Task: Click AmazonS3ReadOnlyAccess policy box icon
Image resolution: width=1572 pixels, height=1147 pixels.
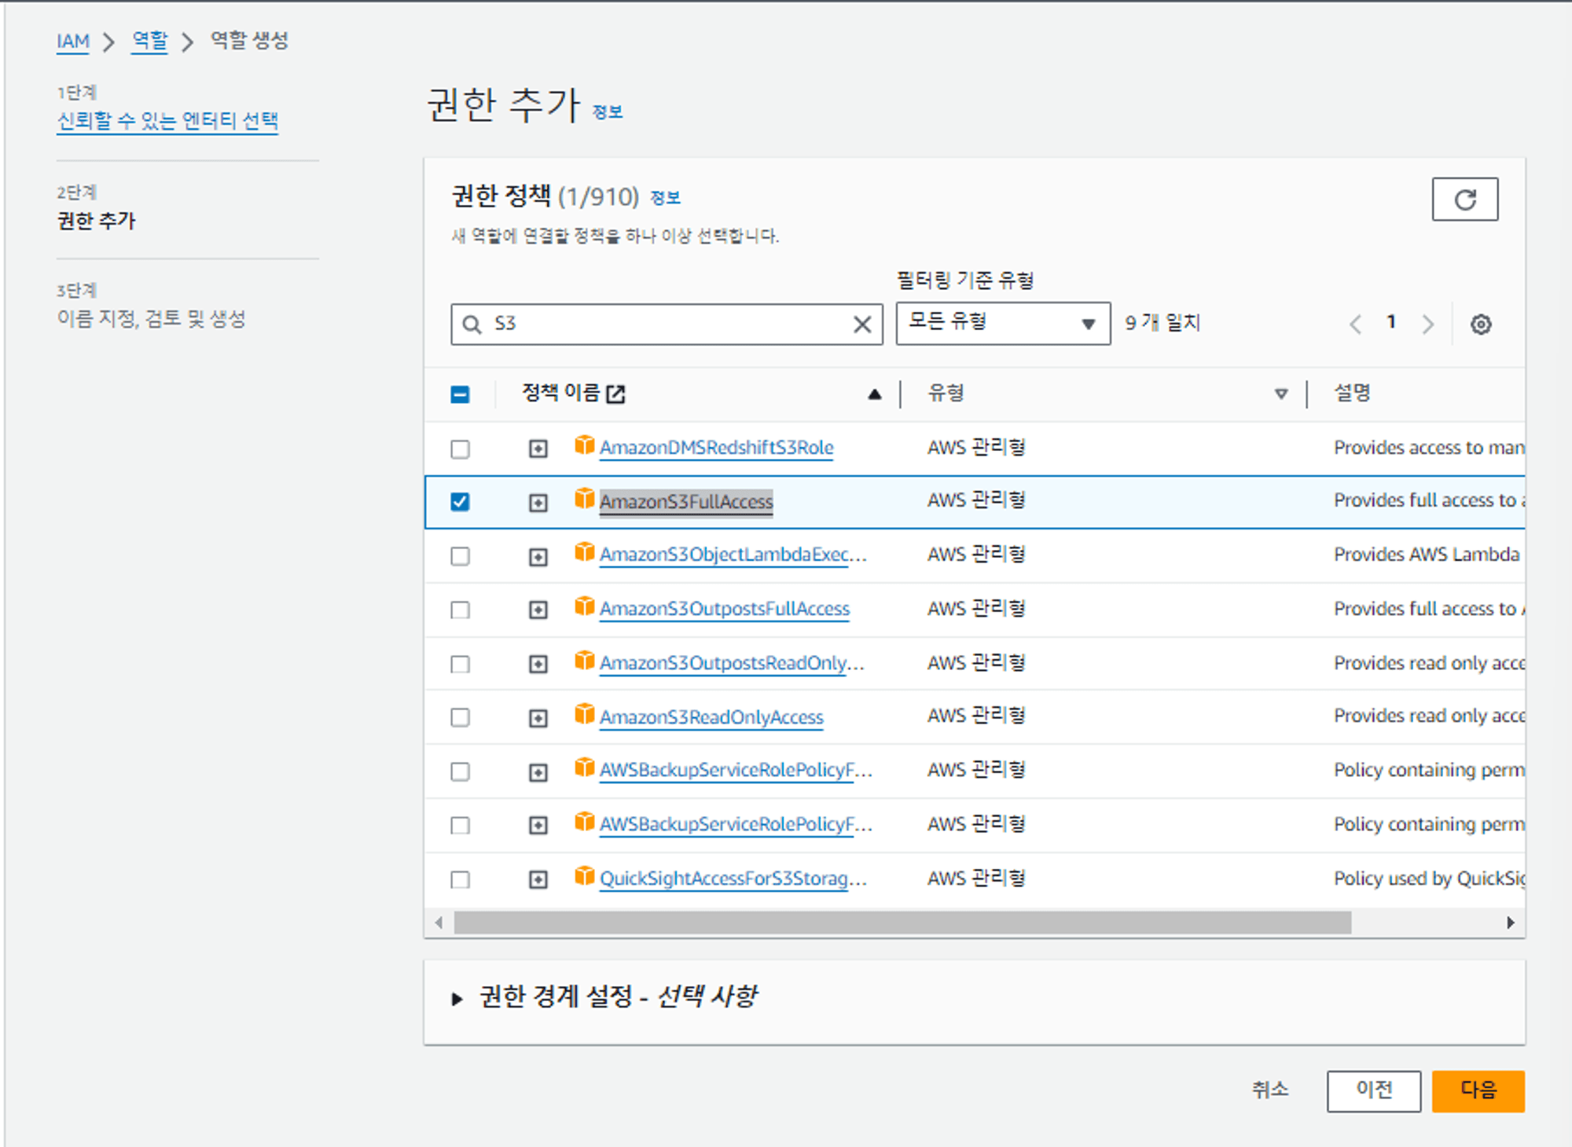Action: pyautogui.click(x=584, y=714)
